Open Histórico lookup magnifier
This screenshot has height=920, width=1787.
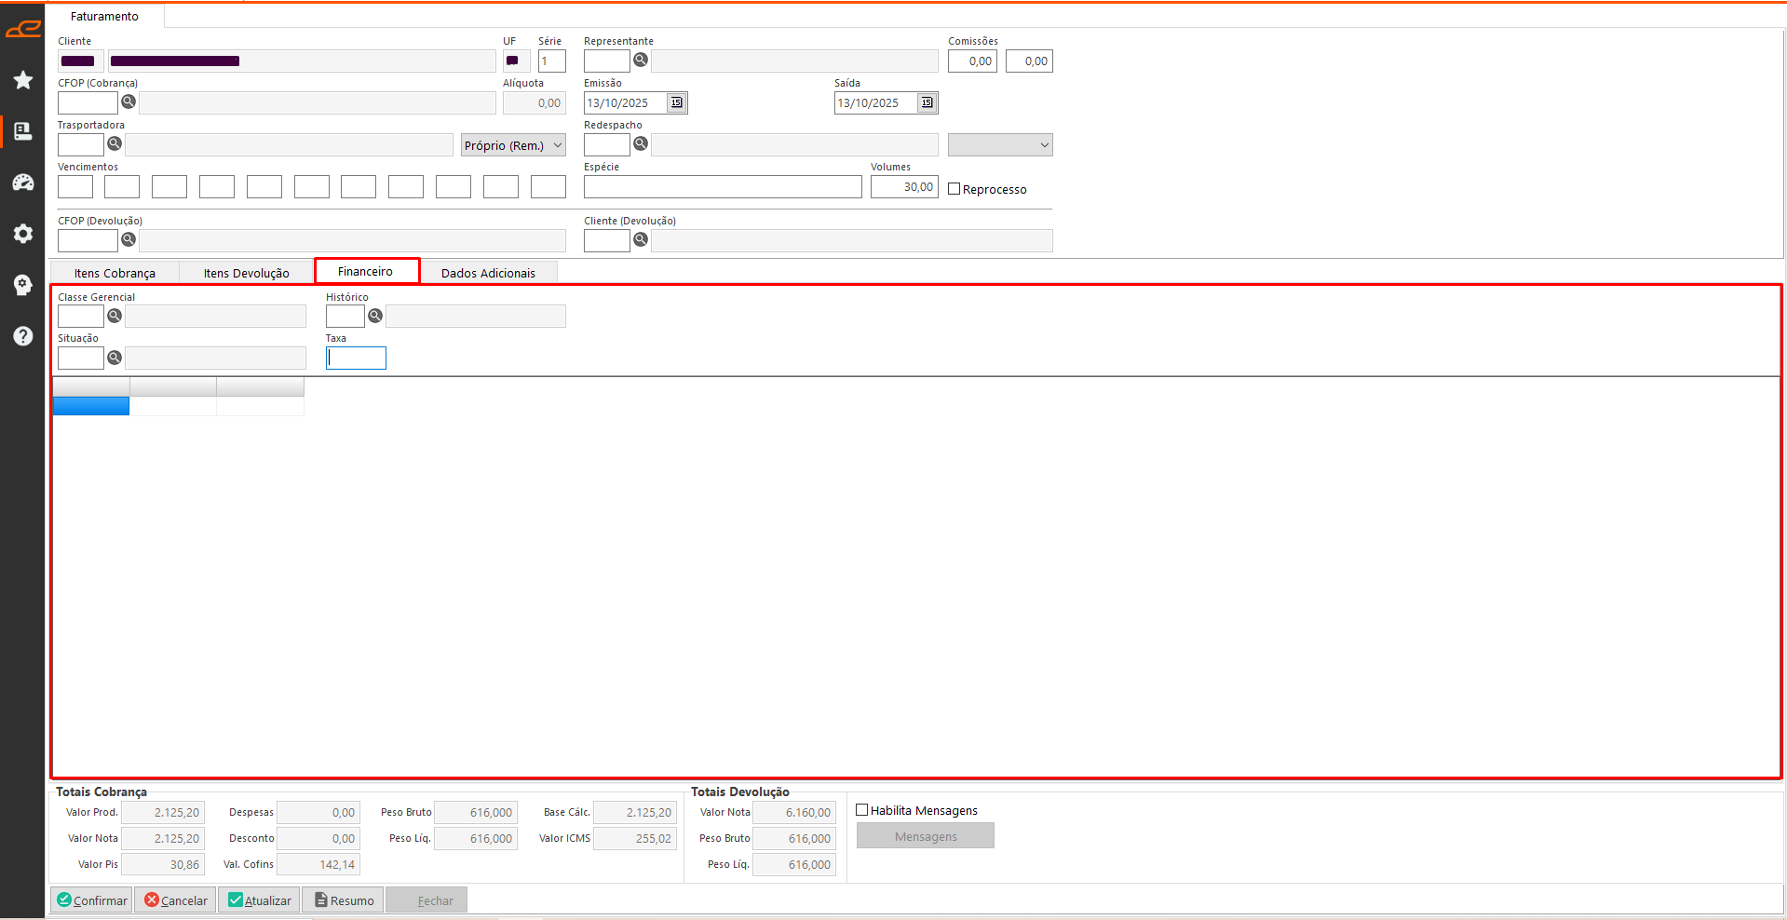tap(375, 316)
